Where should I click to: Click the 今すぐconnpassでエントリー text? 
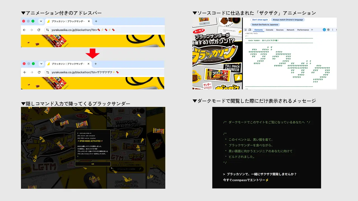point(246,180)
